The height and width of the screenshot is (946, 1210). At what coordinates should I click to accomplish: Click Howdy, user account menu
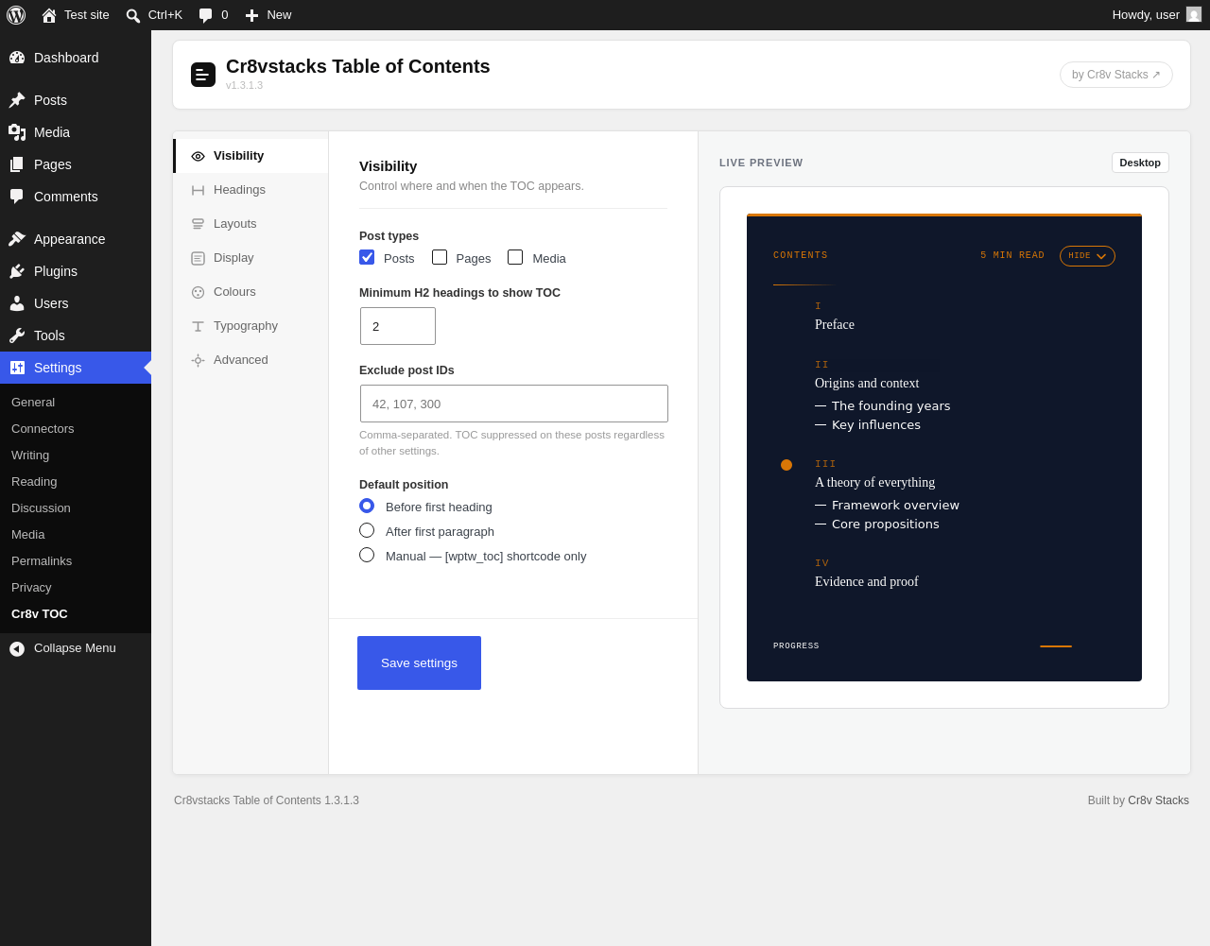pyautogui.click(x=1157, y=15)
